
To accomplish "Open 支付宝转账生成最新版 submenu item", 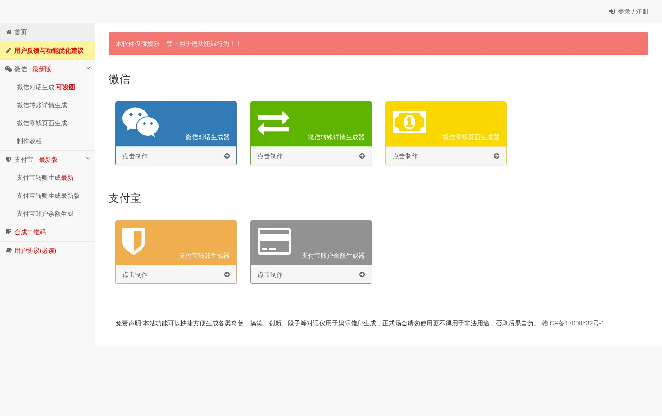I will pos(47,196).
